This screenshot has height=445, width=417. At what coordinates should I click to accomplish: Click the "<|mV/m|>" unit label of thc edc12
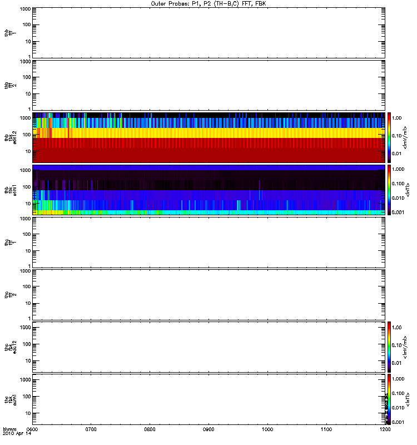tap(405, 347)
